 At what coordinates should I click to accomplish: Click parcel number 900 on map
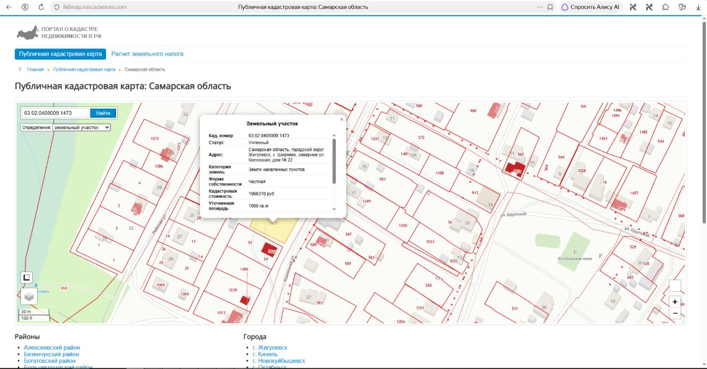(473, 111)
